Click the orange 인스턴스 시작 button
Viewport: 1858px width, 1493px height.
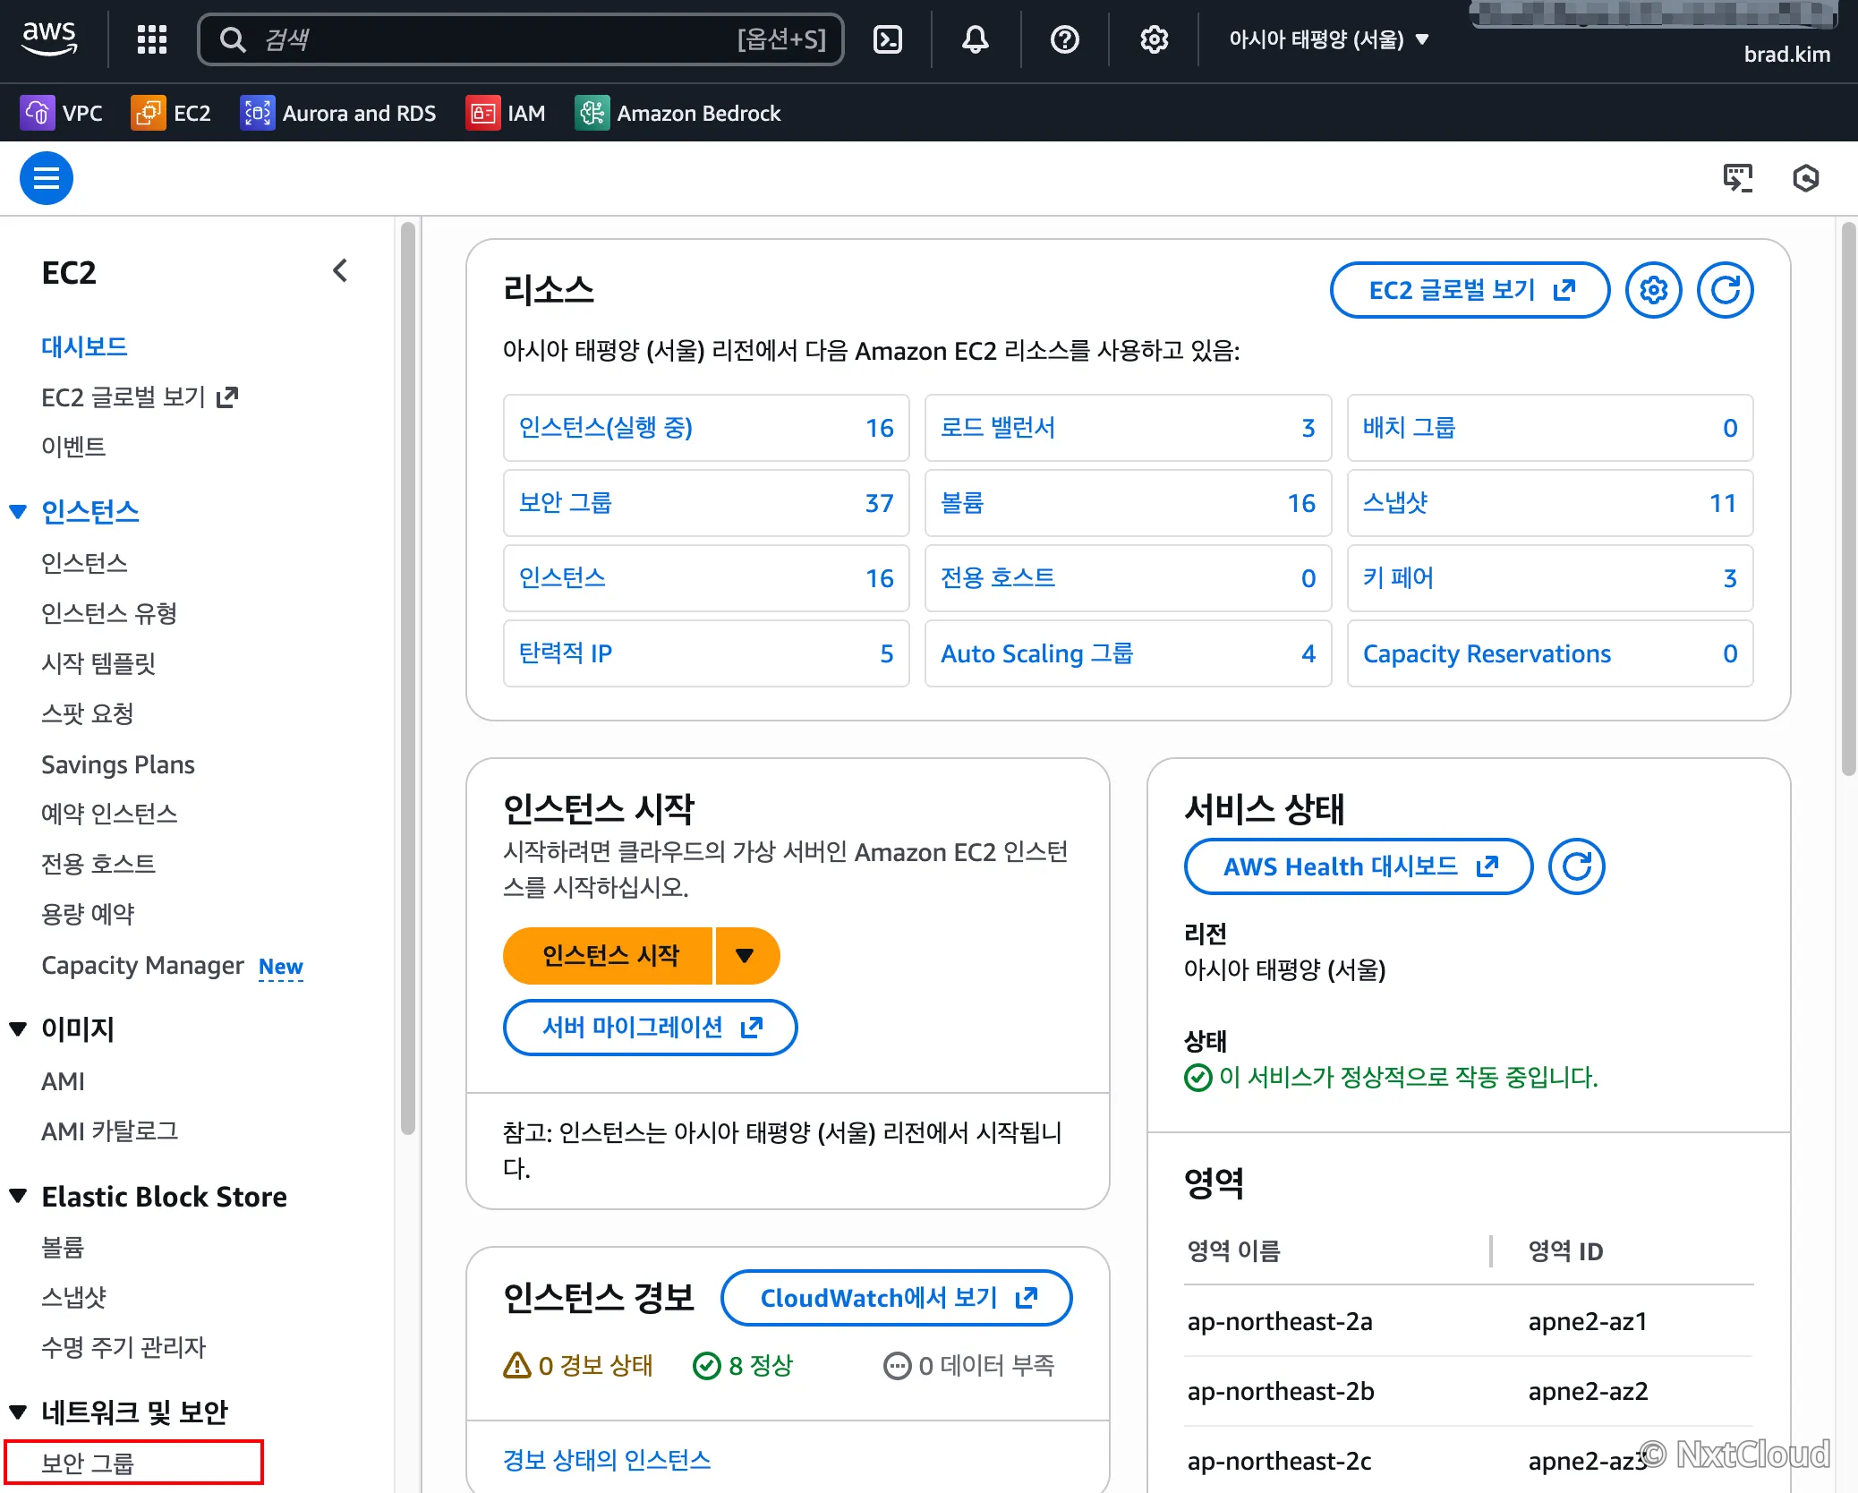tap(609, 956)
